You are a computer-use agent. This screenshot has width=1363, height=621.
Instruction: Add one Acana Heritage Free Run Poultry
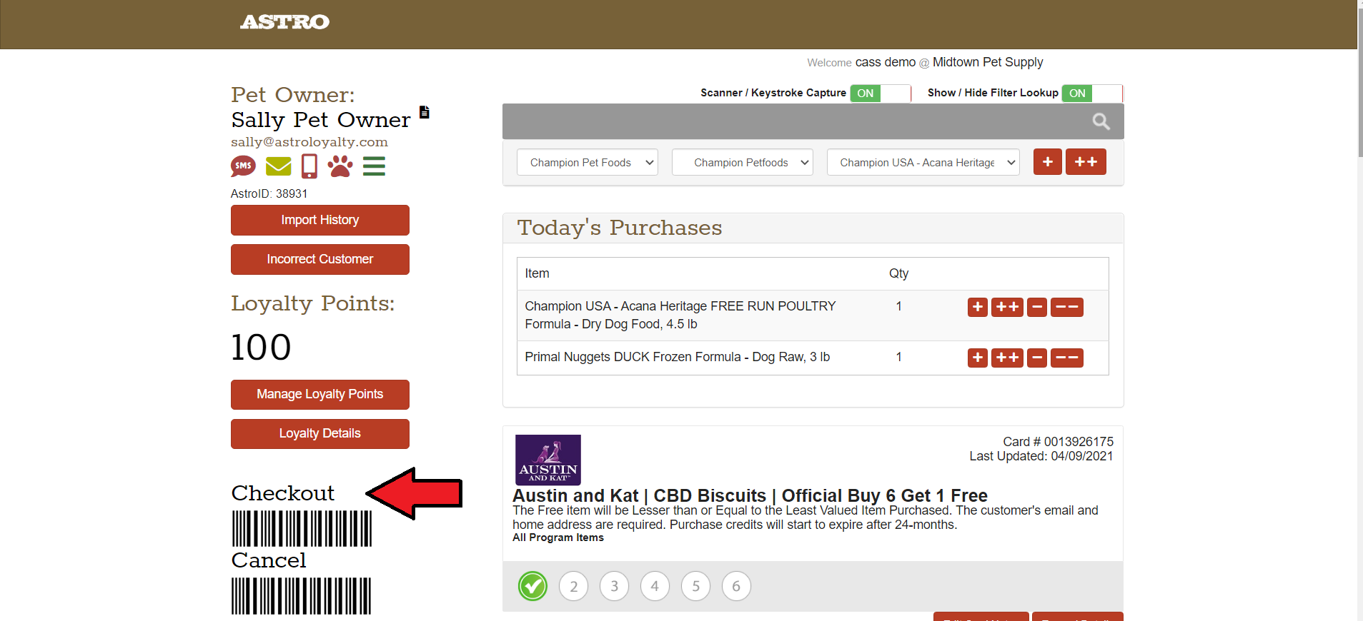pyautogui.click(x=978, y=307)
